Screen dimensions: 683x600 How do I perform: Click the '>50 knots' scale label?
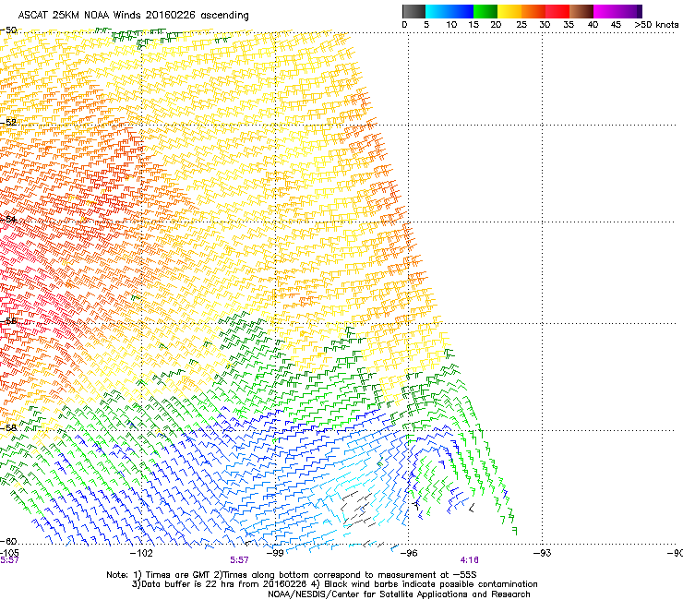click(x=656, y=25)
